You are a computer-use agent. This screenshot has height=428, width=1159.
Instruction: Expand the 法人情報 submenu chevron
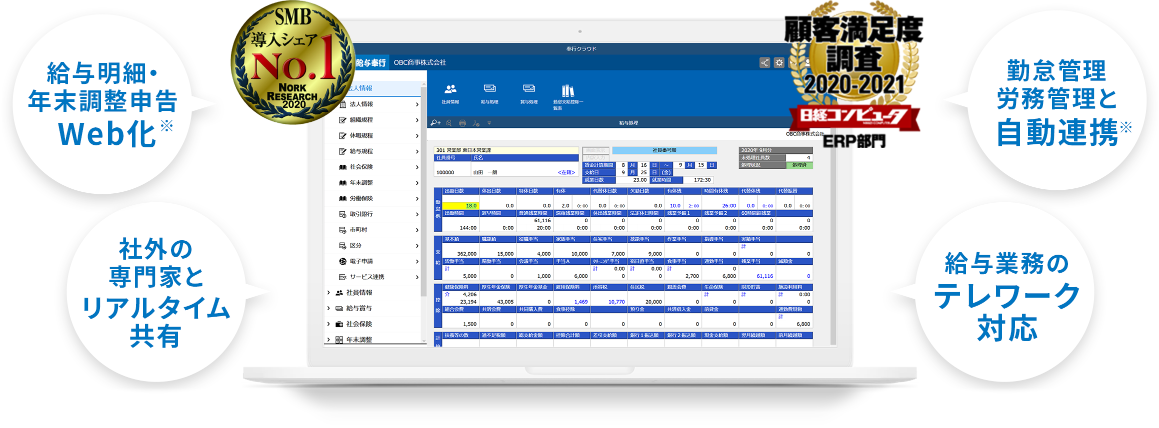point(417,104)
